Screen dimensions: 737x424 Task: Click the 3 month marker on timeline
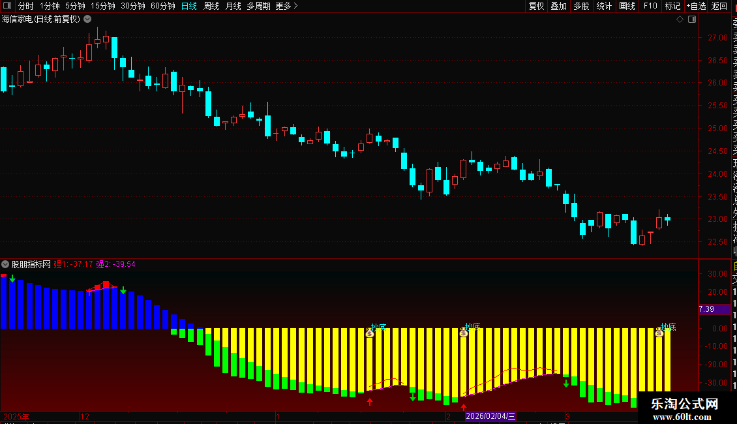tap(568, 416)
